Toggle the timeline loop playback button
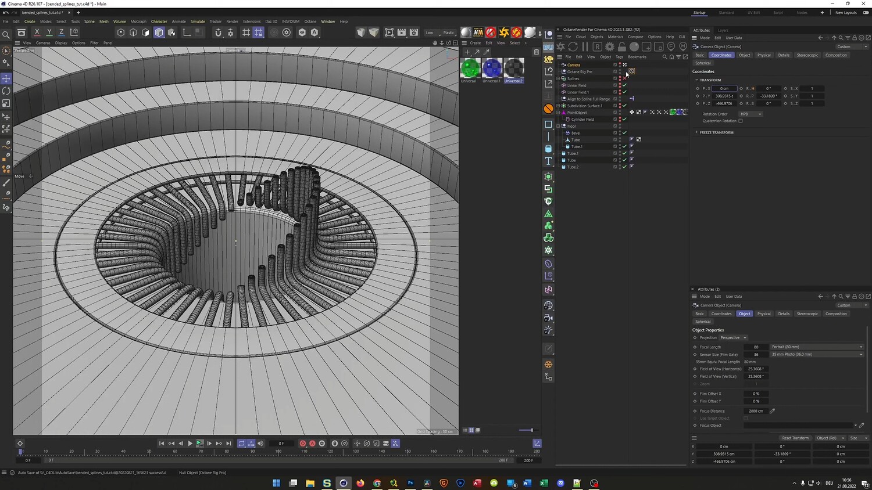Image resolution: width=872 pixels, height=490 pixels. tap(241, 444)
